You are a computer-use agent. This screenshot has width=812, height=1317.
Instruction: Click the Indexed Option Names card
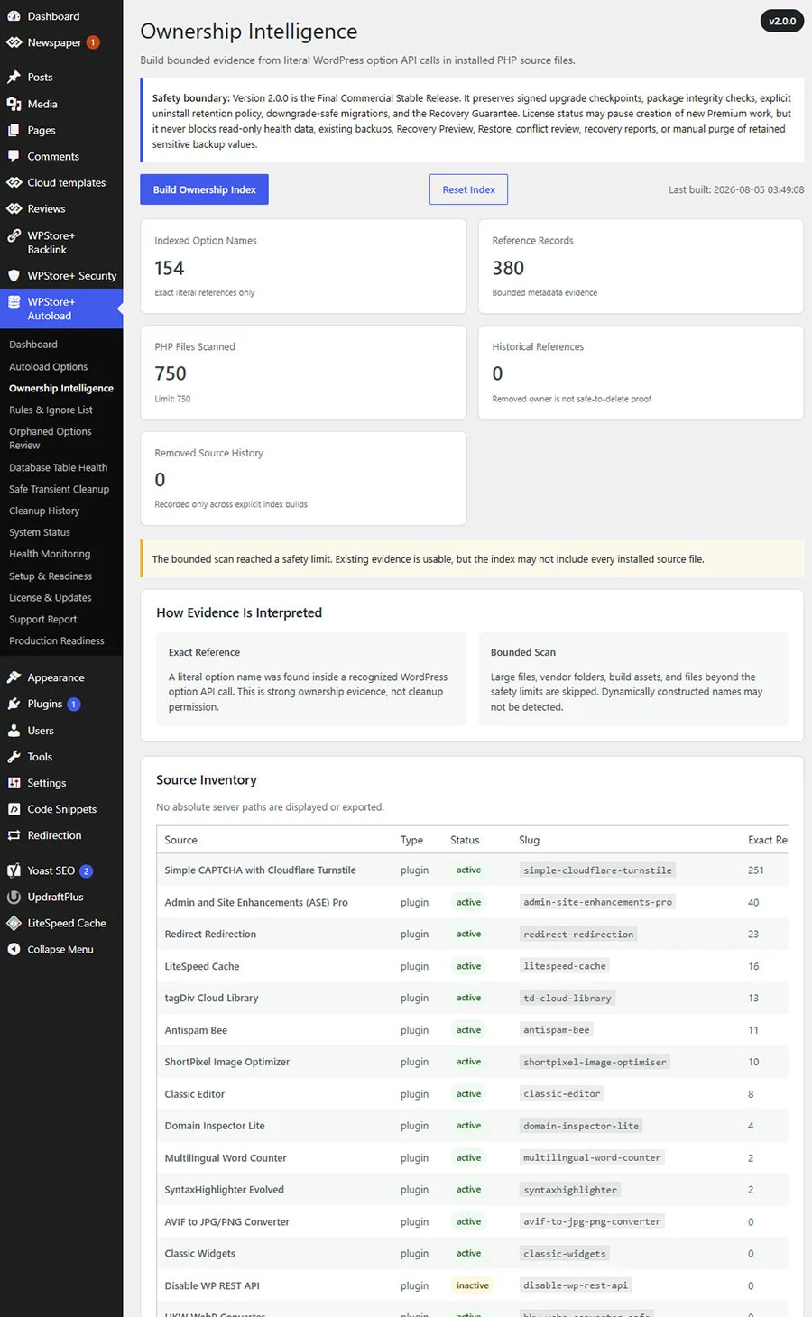point(303,266)
